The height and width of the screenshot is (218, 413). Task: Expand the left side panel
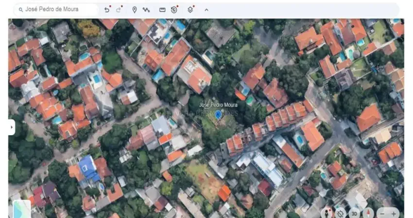point(12,127)
